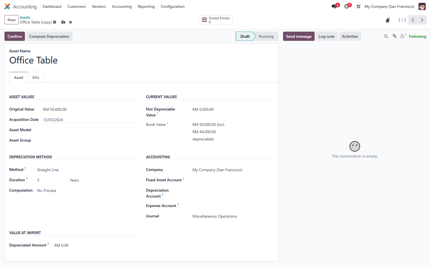Open the Asset Model dropdown field

click(90, 130)
